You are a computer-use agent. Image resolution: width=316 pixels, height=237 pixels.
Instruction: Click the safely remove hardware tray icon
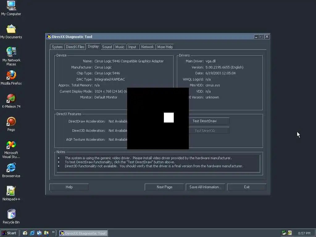pos(284,233)
